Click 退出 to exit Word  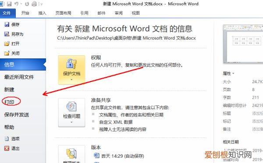12,149
